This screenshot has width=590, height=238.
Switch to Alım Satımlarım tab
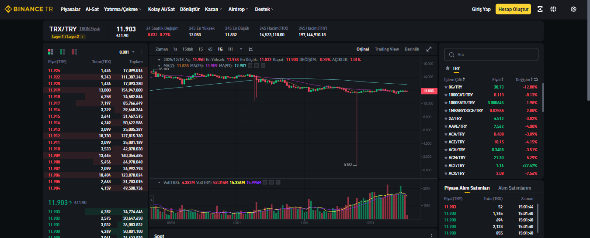tap(514, 188)
